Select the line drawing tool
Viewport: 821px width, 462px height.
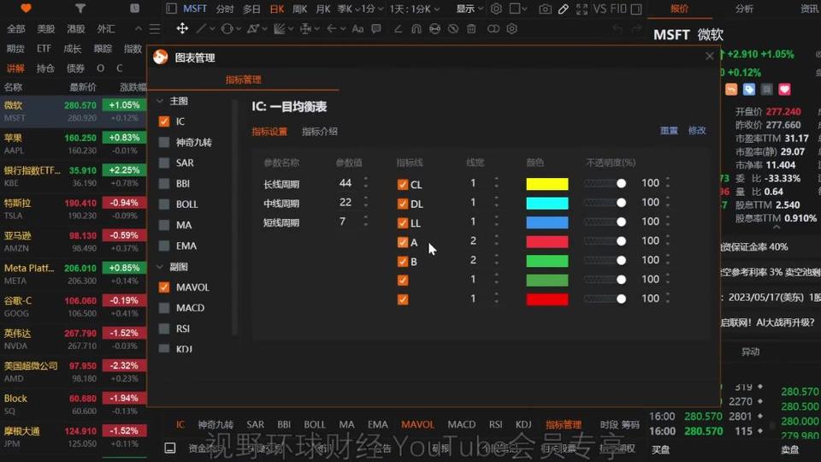click(200, 28)
